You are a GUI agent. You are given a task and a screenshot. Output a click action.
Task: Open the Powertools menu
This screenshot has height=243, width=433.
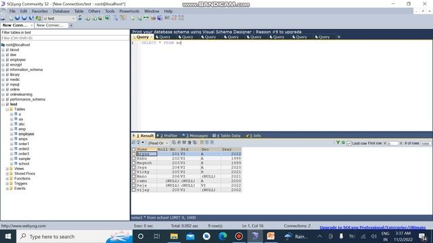click(129, 11)
